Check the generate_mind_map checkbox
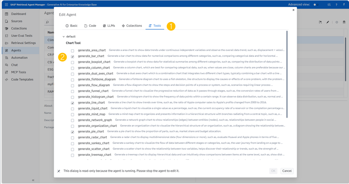 pyautogui.click(x=73, y=115)
